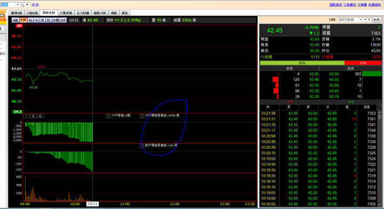This screenshot has height=209, width=384.
Task: Open the 即時走勢 tab
Action: (49, 13)
